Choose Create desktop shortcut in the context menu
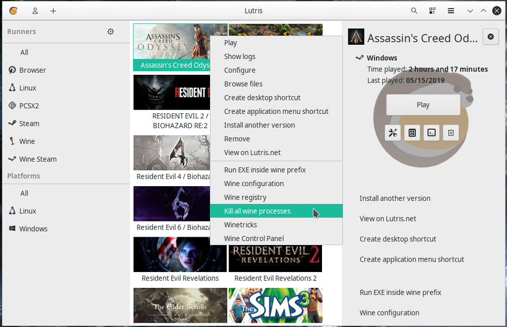The height and width of the screenshot is (327, 507). tap(276, 97)
